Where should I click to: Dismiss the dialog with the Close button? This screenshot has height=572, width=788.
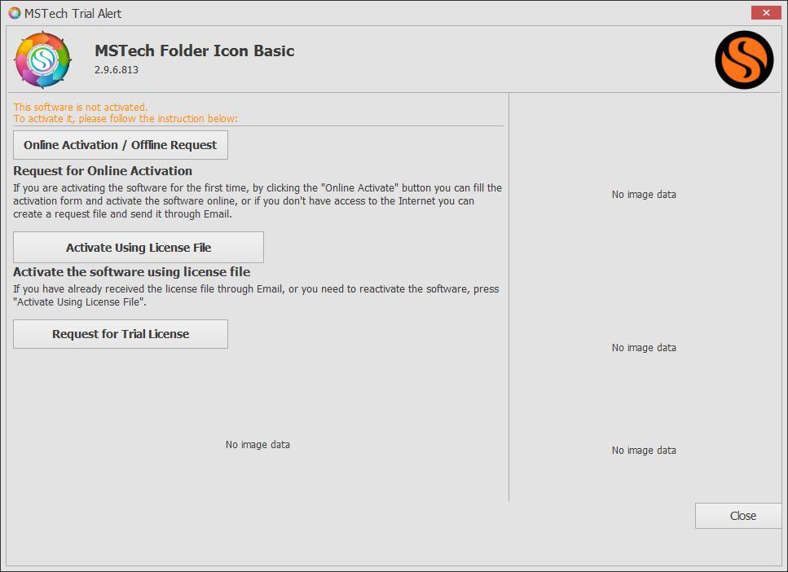[x=742, y=516]
